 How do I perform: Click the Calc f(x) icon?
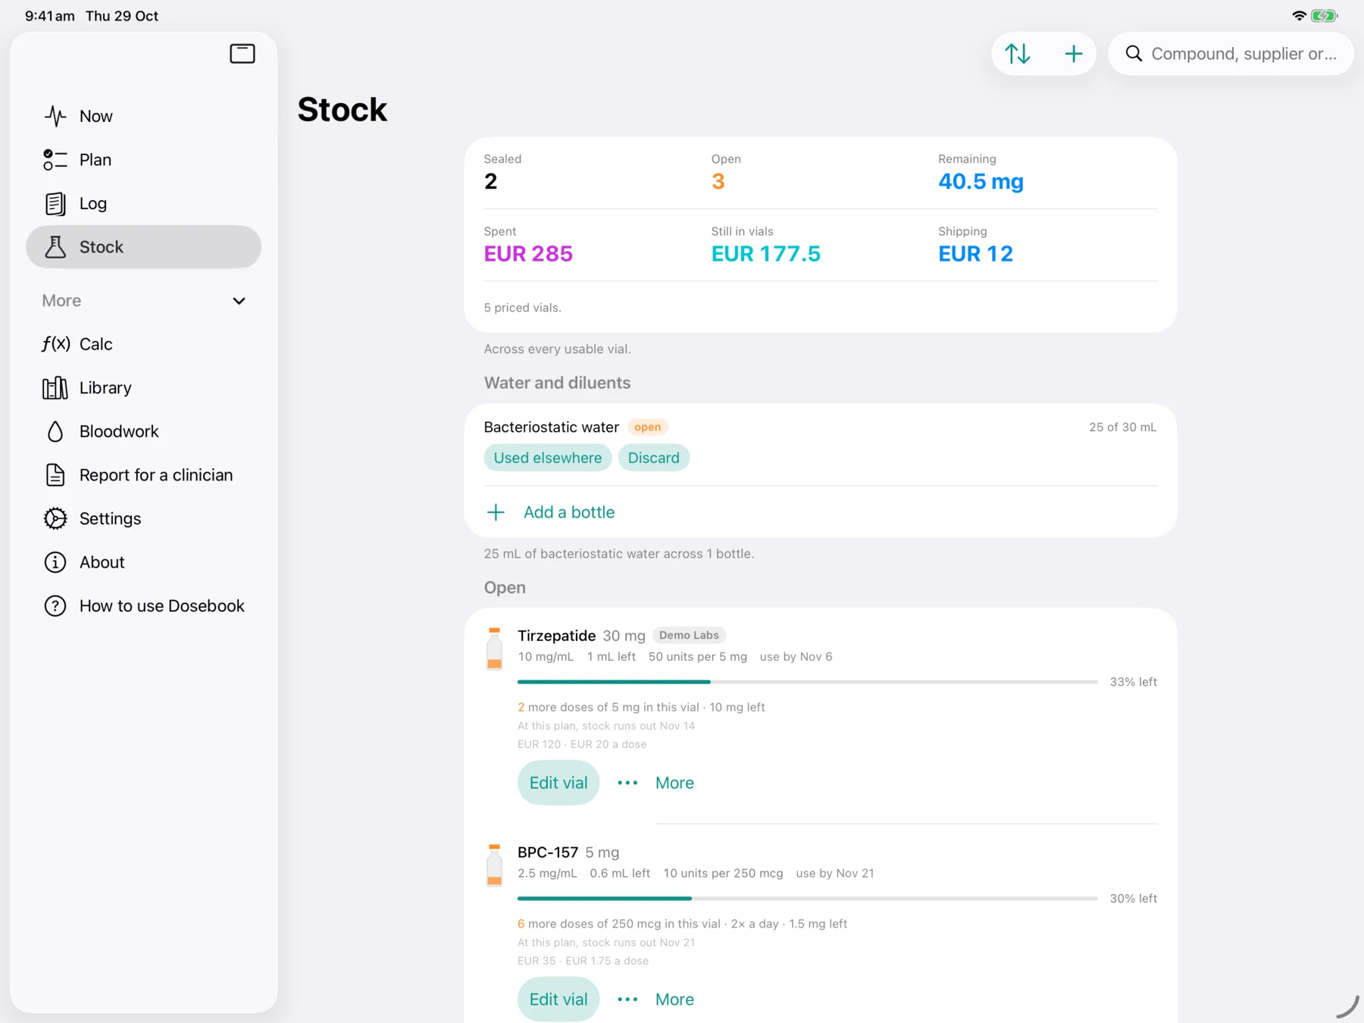(55, 344)
